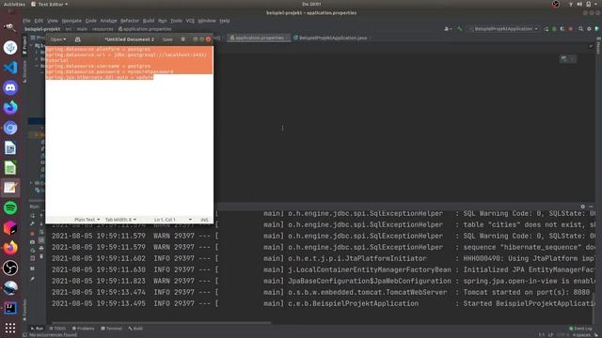Open the Ln 1, Col 1 position dropdown
The width and height of the screenshot is (602, 338).
coord(172,220)
